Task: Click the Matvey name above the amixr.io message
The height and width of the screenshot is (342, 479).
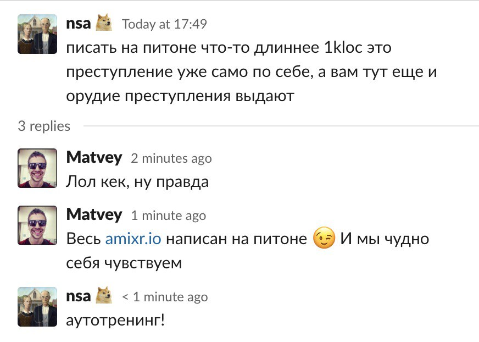Action: 94,214
